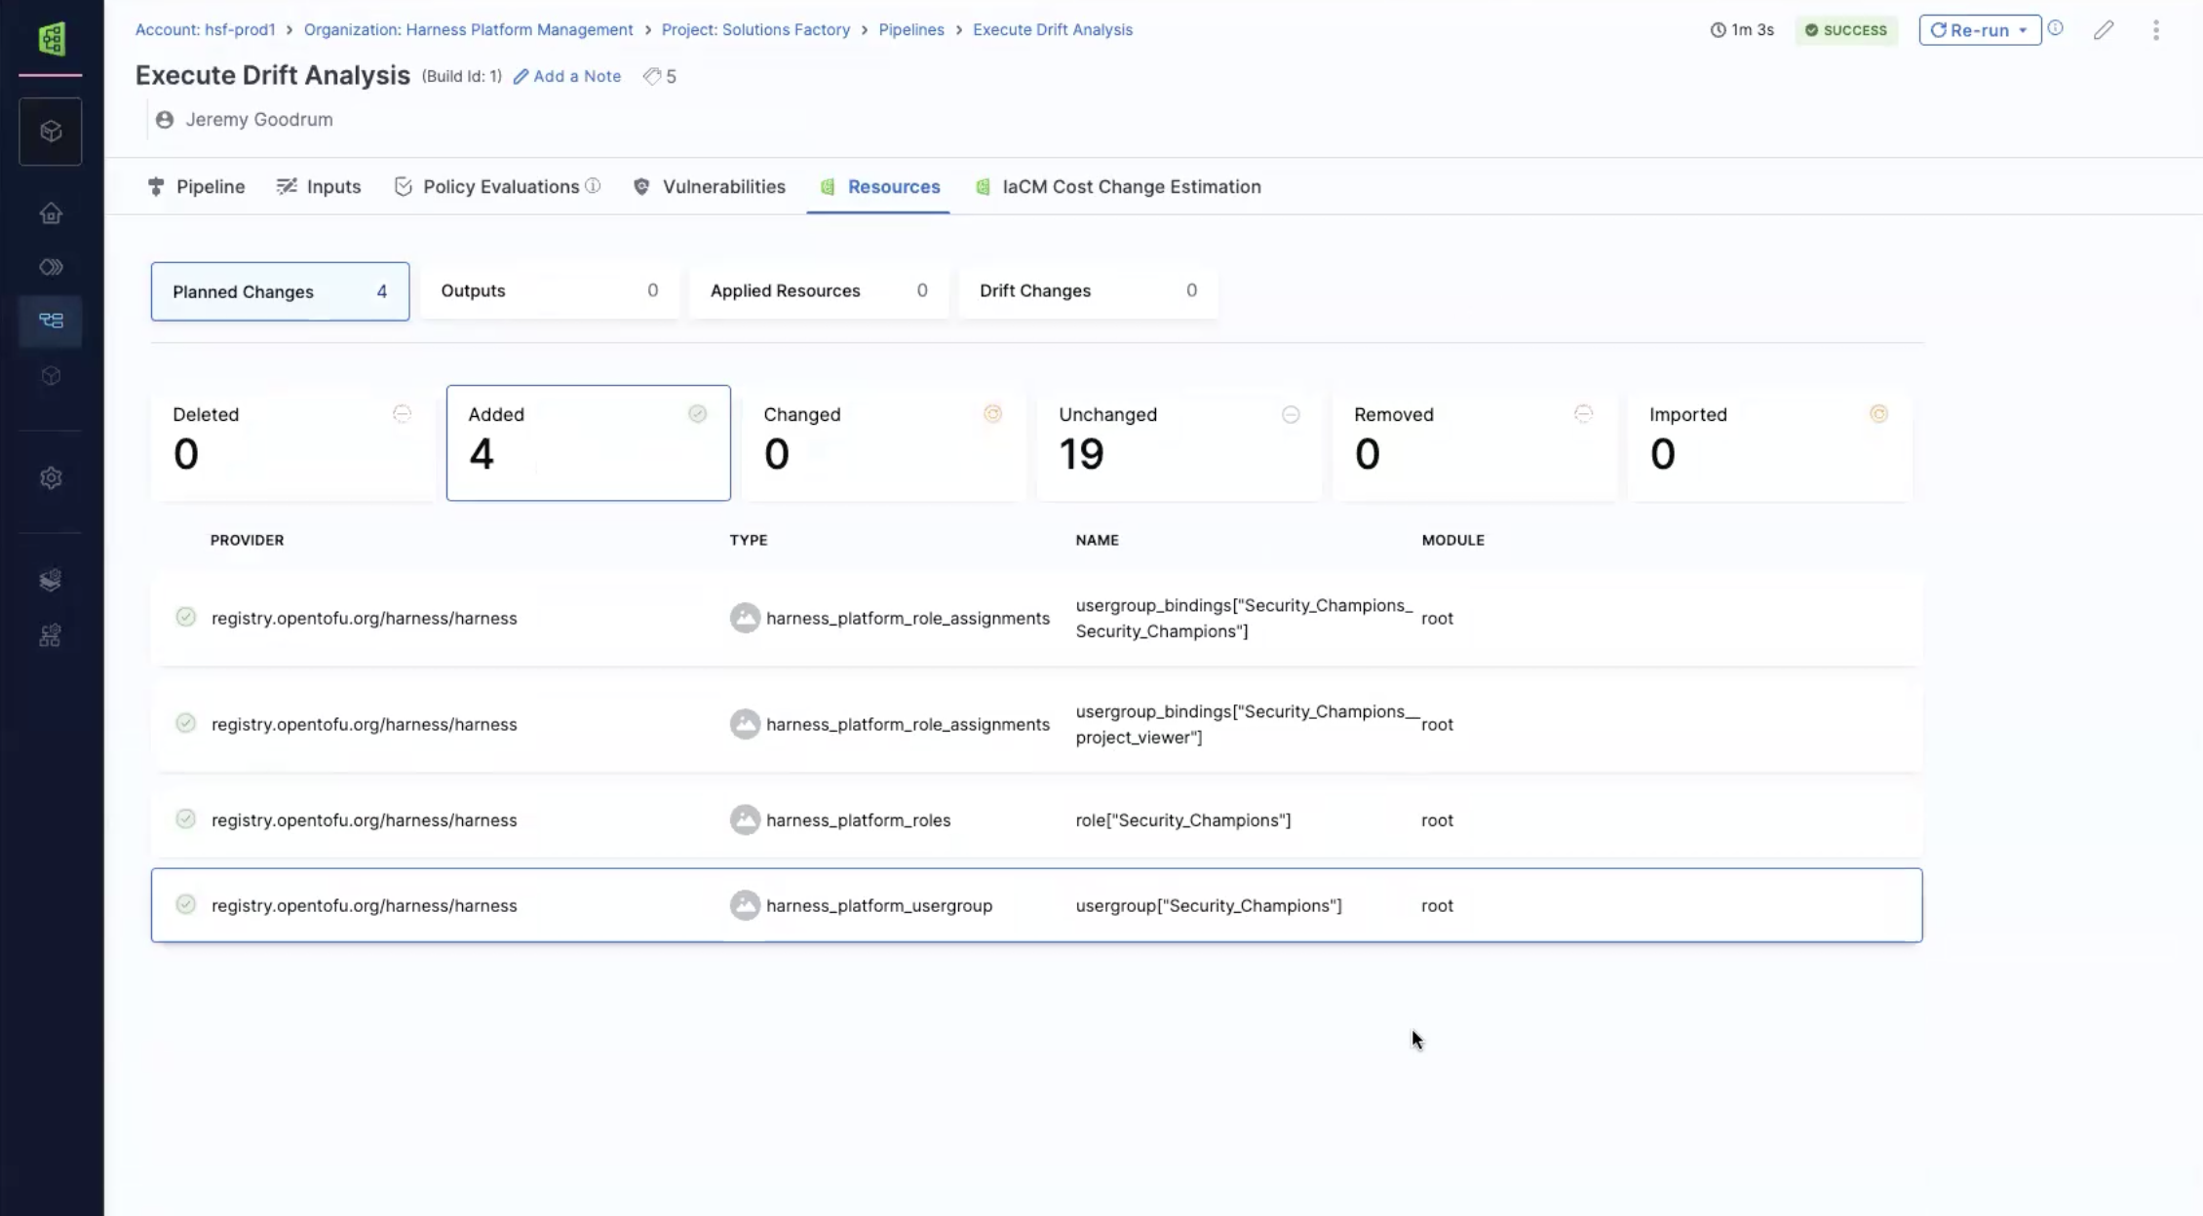Screen dimensions: 2203x1216
Task: Open the home icon in sidebar
Action: pos(51,213)
